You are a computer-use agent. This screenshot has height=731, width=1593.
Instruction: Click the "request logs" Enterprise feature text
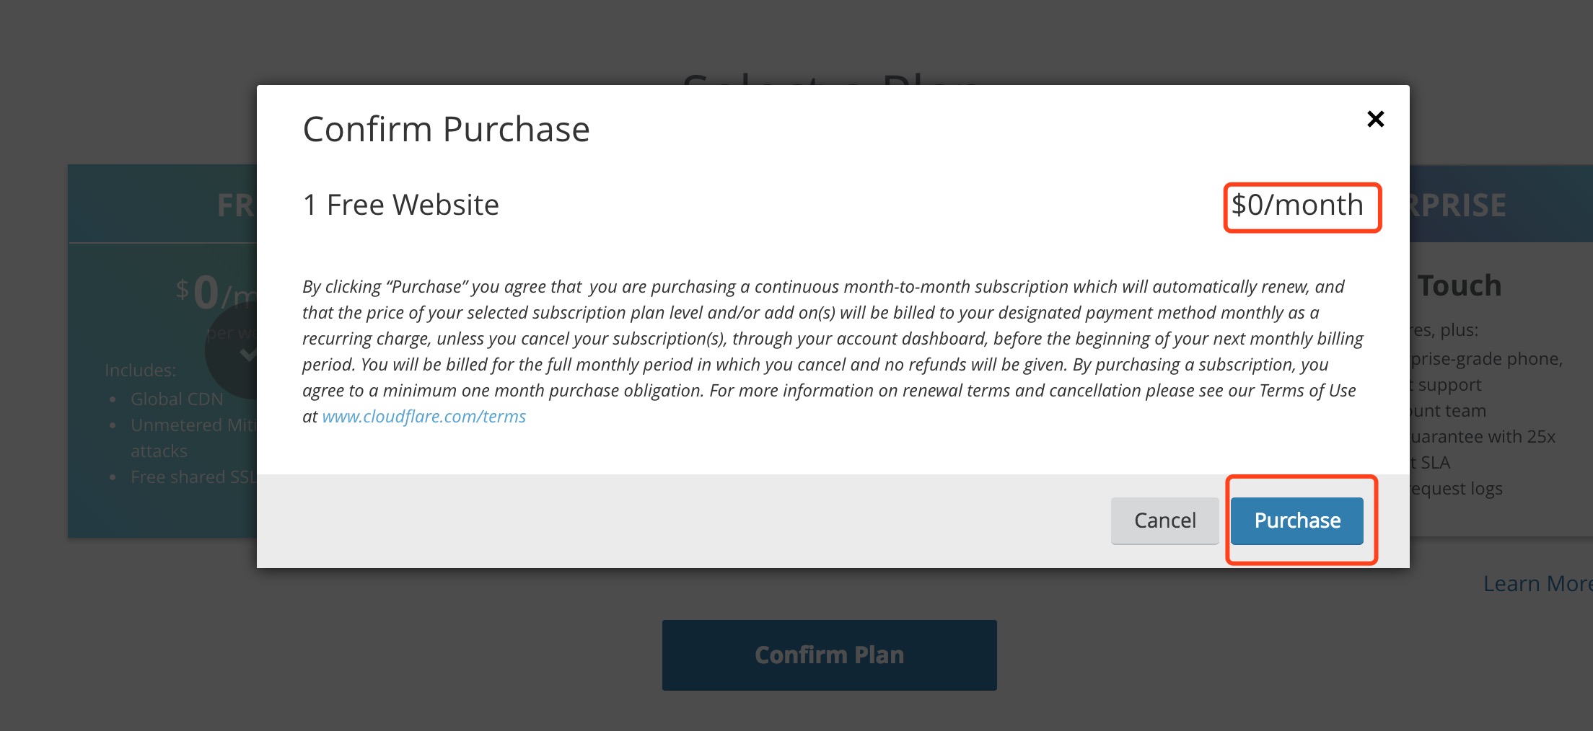(1456, 489)
